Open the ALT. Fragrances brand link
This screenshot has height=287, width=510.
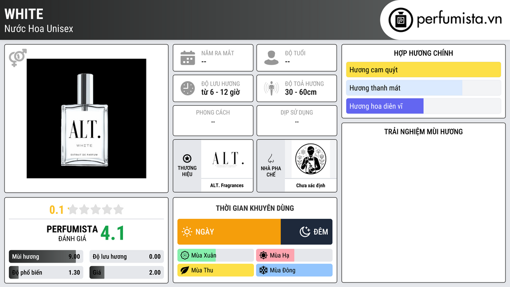point(227,185)
